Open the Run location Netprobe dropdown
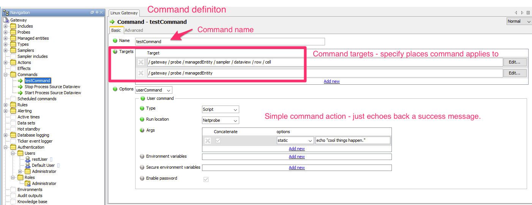 point(220,120)
